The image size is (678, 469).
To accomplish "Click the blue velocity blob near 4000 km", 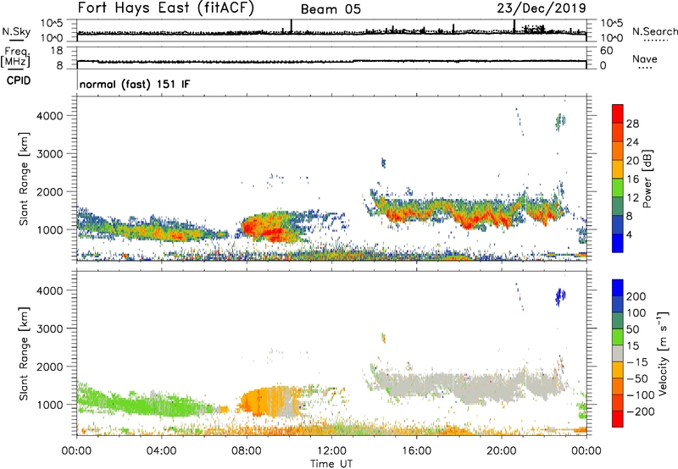I will pos(560,296).
